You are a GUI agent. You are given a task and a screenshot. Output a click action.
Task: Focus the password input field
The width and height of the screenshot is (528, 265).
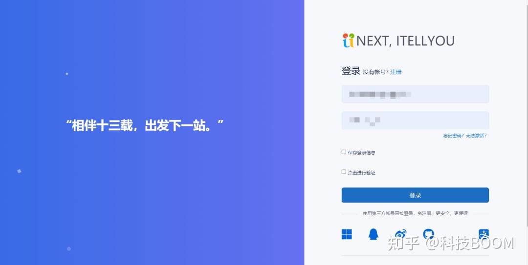click(415, 121)
